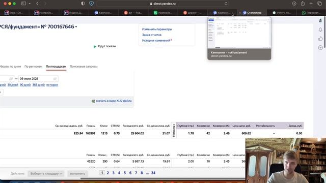Open the calendar icon in the end date field
Image resolution: width=326 pixels, height=183 pixels.
(55, 79)
